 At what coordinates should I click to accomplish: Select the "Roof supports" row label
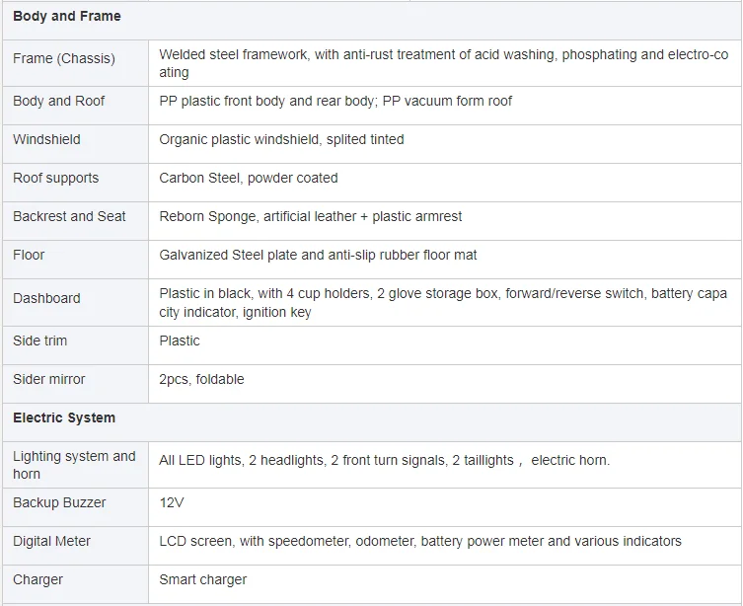[56, 179]
